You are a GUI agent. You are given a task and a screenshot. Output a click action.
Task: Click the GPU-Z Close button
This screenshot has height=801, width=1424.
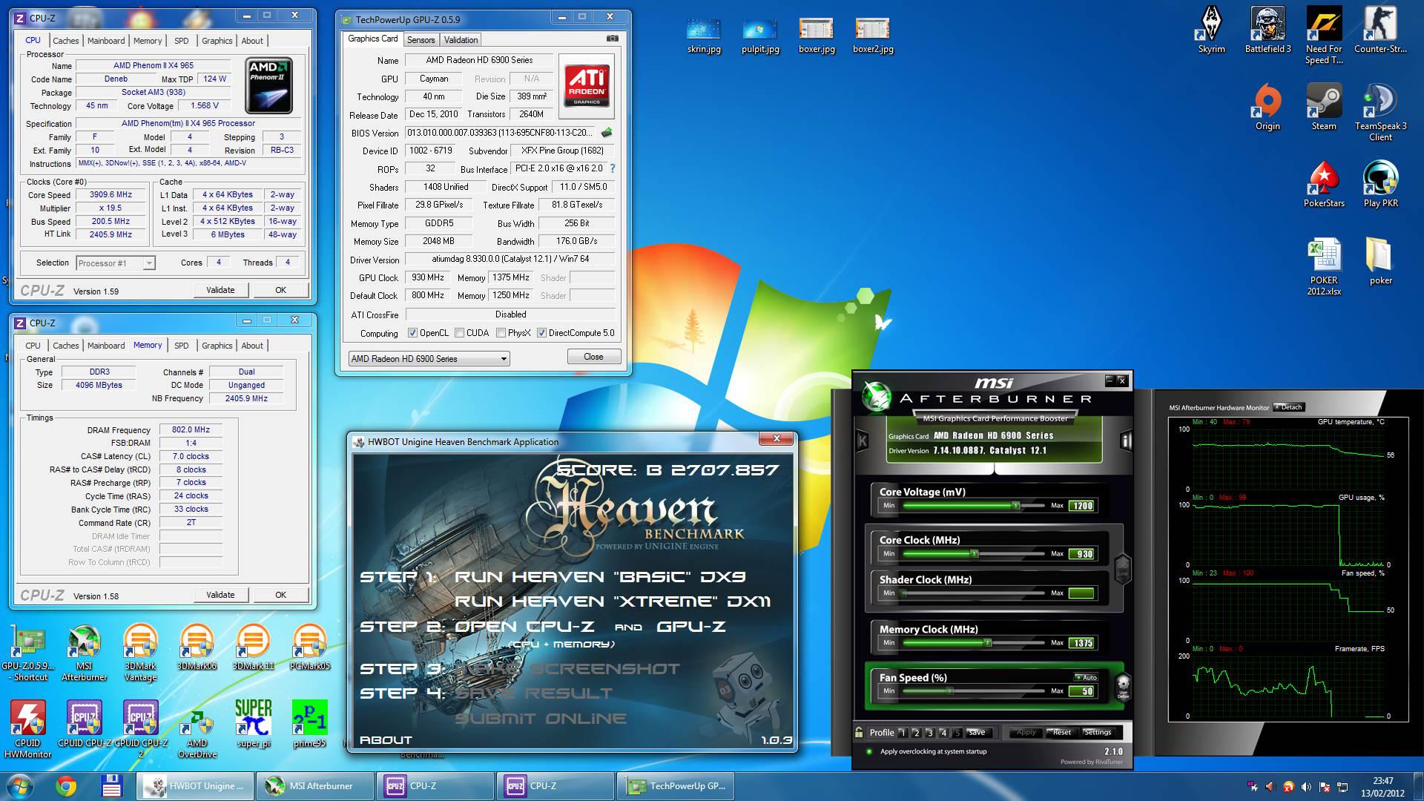point(593,357)
